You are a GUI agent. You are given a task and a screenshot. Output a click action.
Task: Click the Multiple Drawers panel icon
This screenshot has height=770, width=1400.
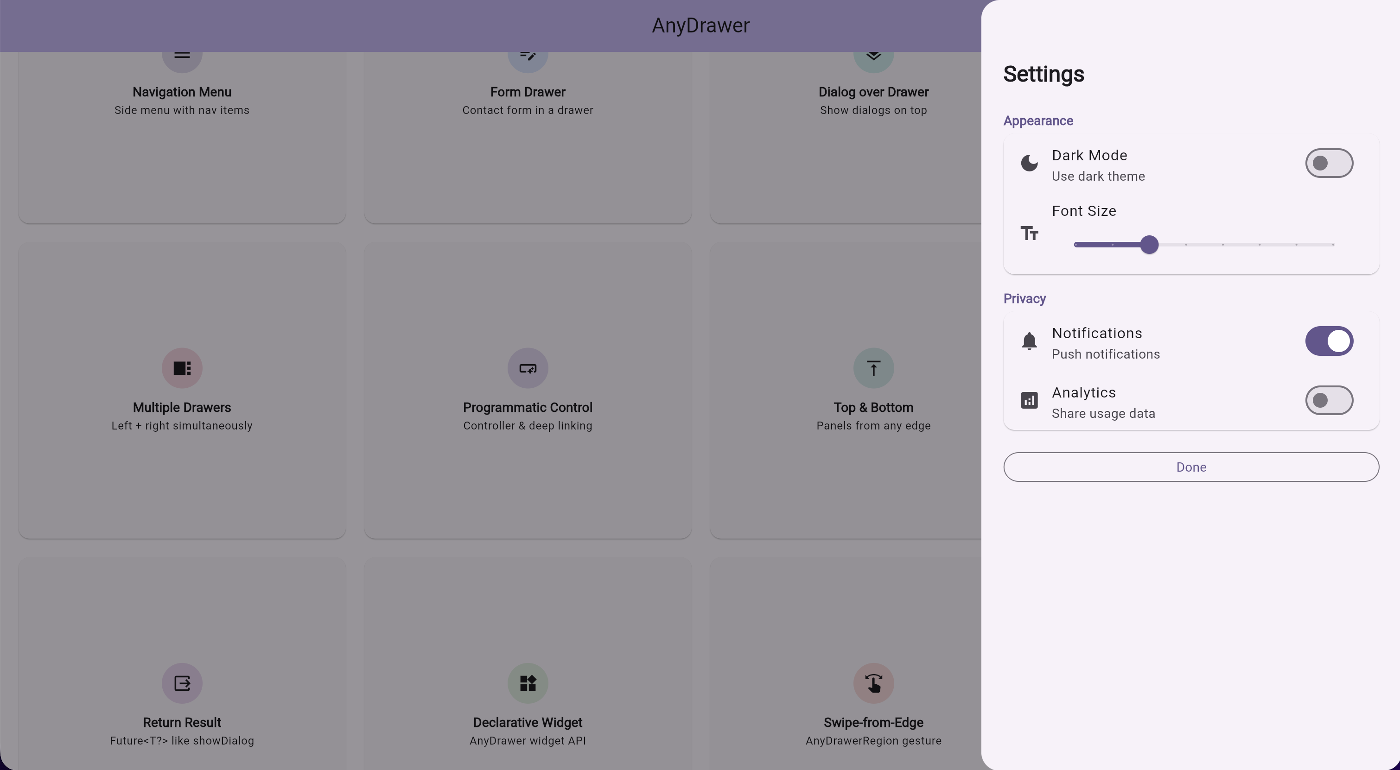click(x=182, y=367)
